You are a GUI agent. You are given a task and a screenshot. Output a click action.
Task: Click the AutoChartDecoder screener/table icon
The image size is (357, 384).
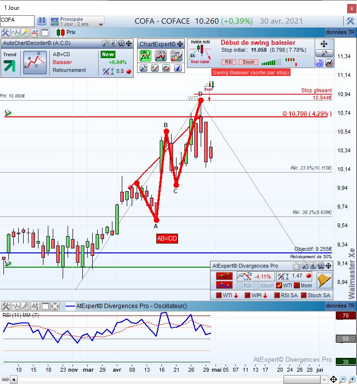tap(121, 43)
